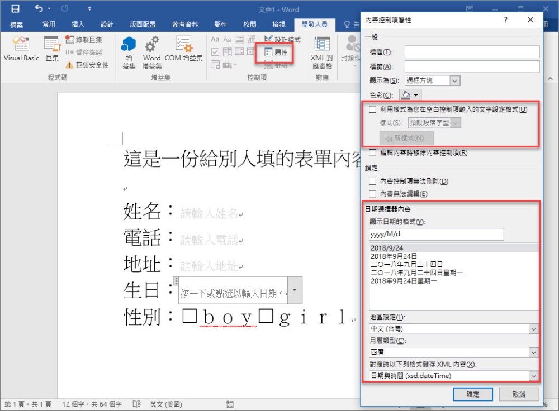Open the Show As (顯示為) dropdown

[x=454, y=80]
